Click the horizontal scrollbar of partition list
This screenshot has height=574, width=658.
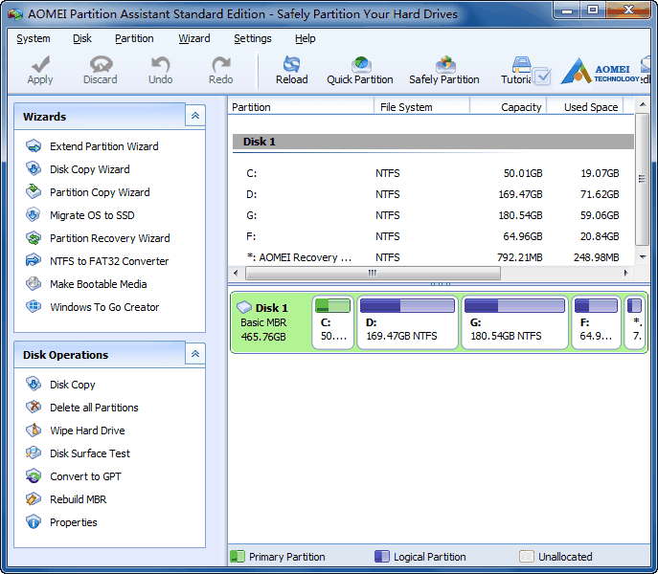(x=373, y=273)
